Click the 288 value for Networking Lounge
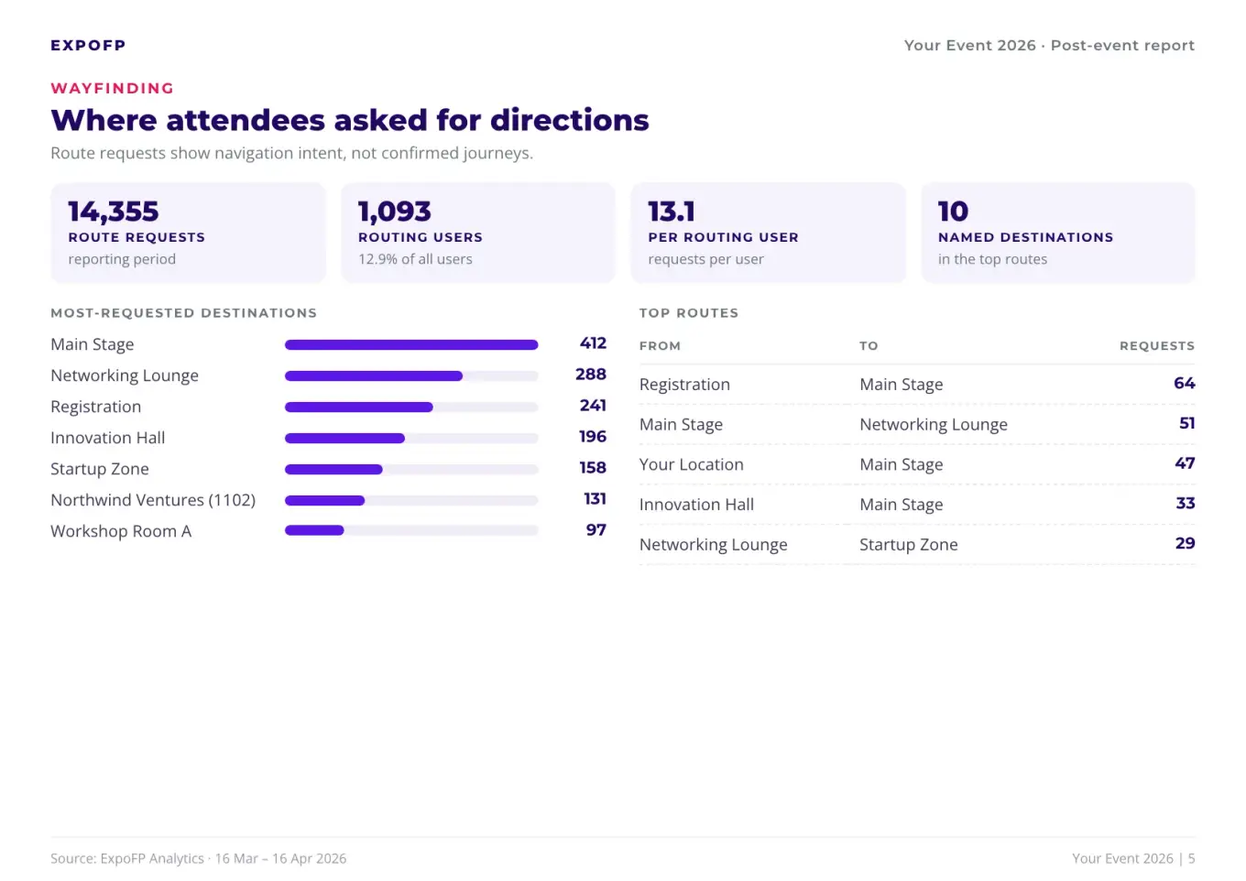This screenshot has width=1246, height=881. 591,375
